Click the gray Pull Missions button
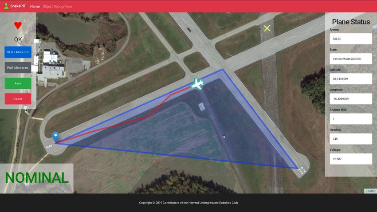 point(18,68)
